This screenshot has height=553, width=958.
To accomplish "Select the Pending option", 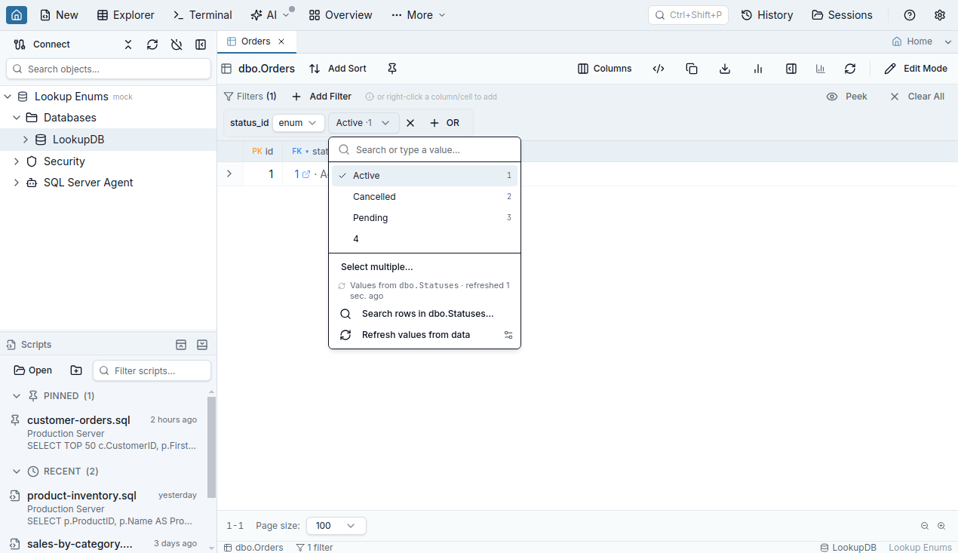I will (425, 218).
